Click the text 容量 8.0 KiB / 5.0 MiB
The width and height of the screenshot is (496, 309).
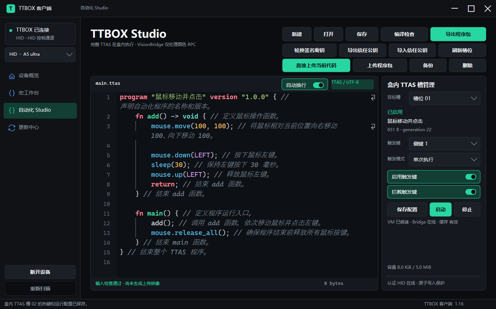pos(409,267)
